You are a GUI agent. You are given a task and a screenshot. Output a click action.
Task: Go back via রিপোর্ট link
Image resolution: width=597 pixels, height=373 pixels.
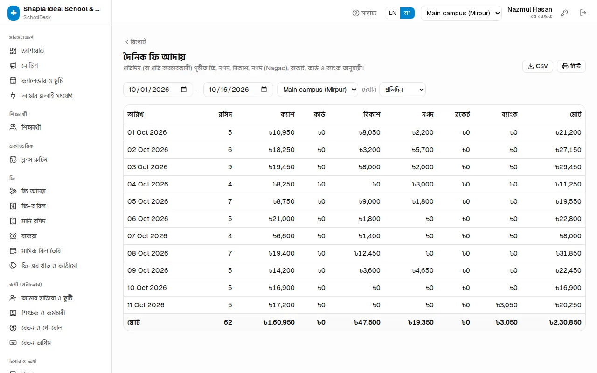tap(135, 42)
